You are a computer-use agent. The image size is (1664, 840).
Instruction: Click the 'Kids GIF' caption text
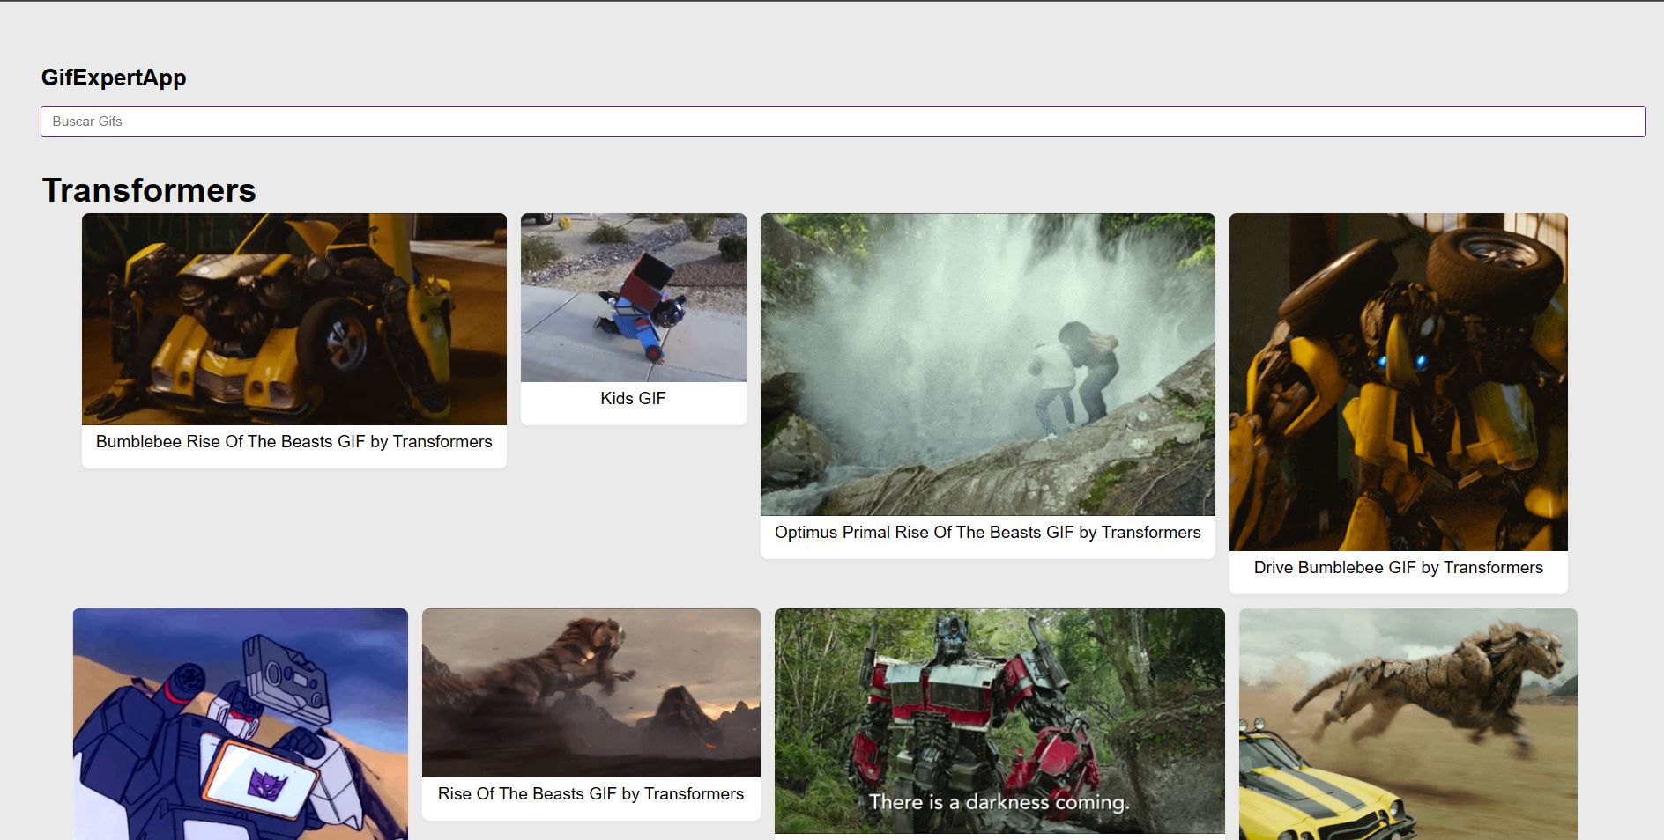pos(632,398)
